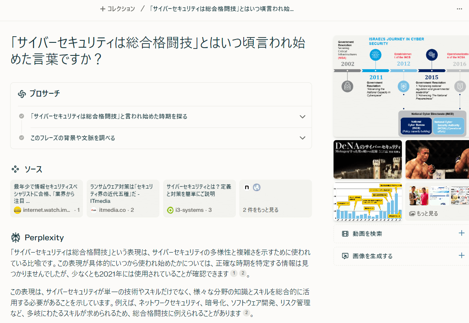Click the itmedia favicon in second source card
Image resolution: width=469 pixels, height=323 pixels.
point(94,210)
